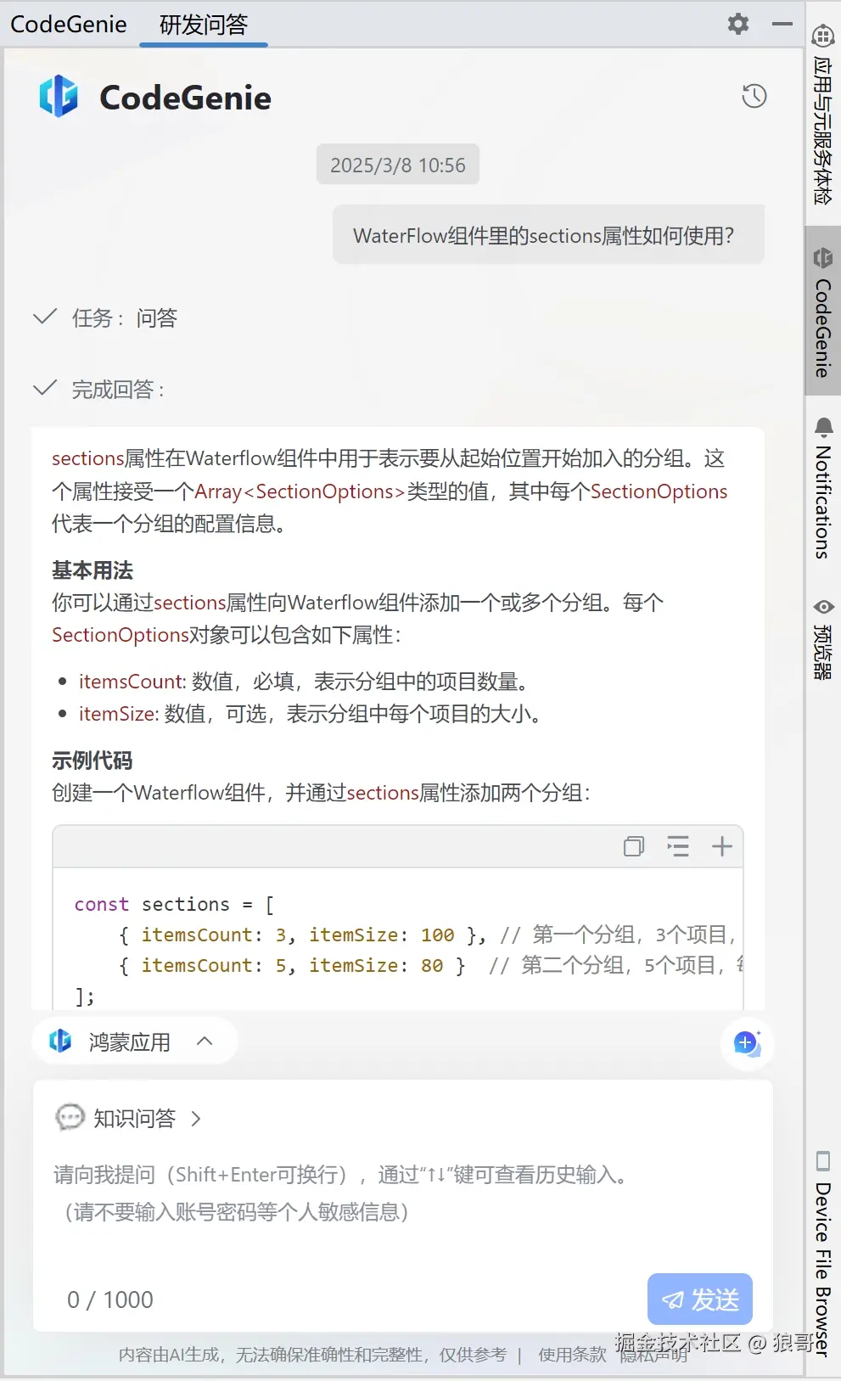This screenshot has width=841, height=1381.
Task: Select CodeGenie sidebar tool tab
Action: point(822,311)
